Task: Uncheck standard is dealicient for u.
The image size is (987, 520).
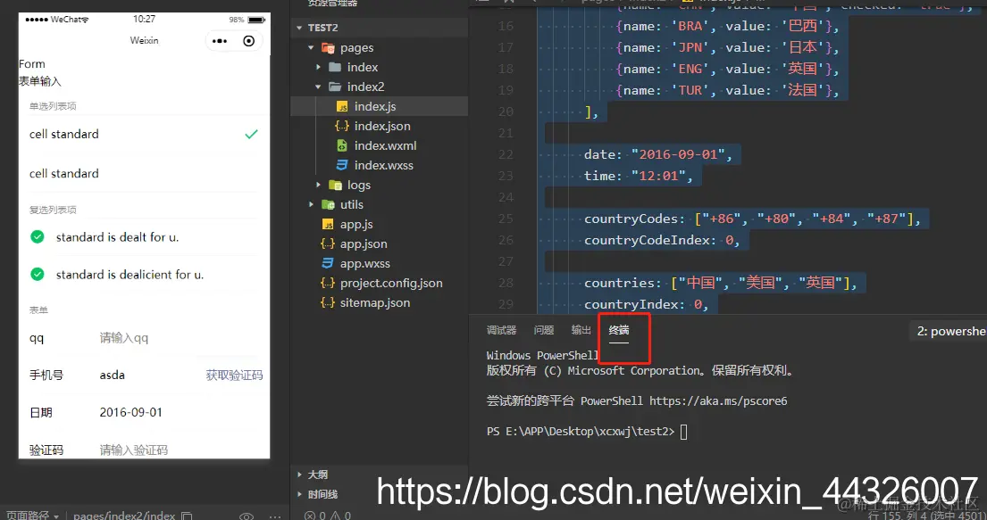Action: 38,274
